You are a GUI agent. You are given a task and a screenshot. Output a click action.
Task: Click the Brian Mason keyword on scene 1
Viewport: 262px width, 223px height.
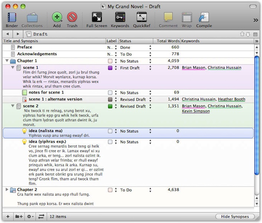[x=193, y=68]
